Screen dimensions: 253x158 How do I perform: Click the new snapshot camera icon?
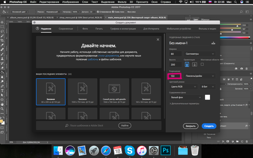click(x=242, y=69)
